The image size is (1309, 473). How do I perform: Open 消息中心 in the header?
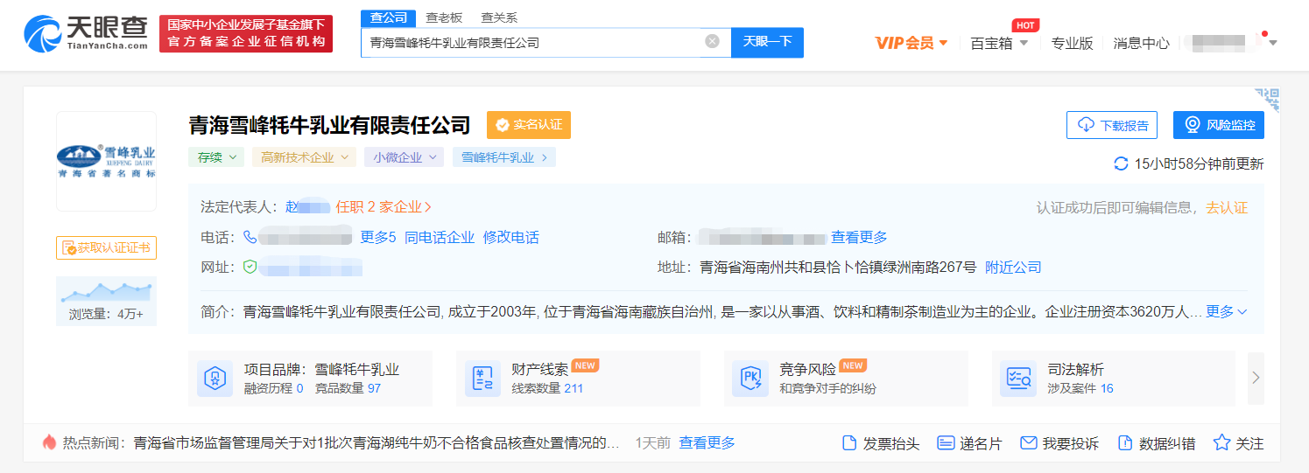click(x=1141, y=43)
